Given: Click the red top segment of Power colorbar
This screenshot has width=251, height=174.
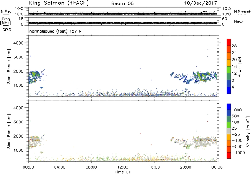Looking at the screenshot, I should coord(229,42).
